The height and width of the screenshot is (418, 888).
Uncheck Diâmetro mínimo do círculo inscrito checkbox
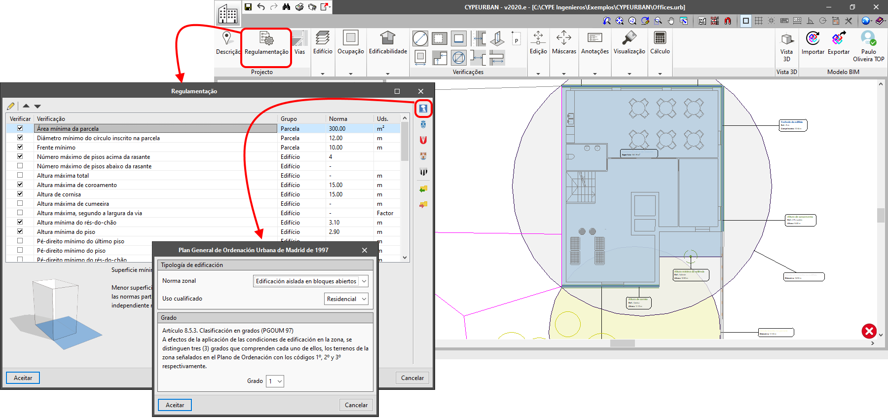(x=20, y=138)
